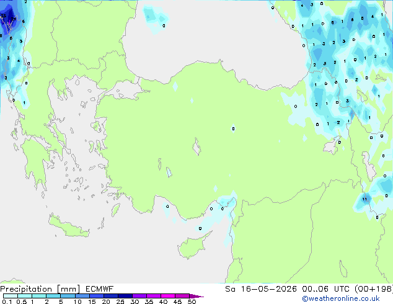The height and width of the screenshot is (304, 393).
Task: Click the '00..06 UTC' time range text
Action: (x=325, y=289)
